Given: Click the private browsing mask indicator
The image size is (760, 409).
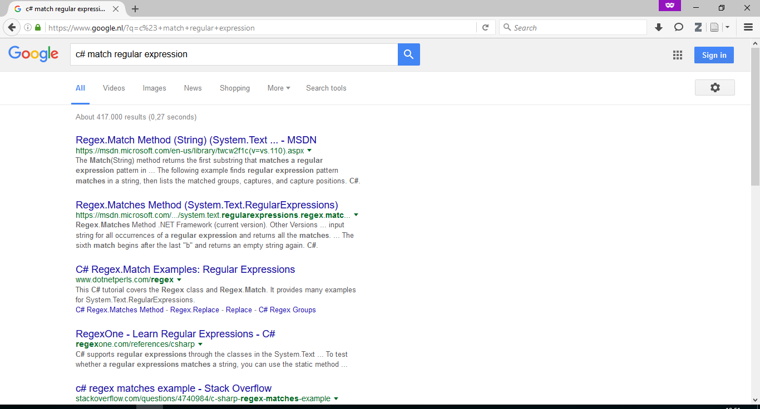Looking at the screenshot, I should tap(670, 6).
